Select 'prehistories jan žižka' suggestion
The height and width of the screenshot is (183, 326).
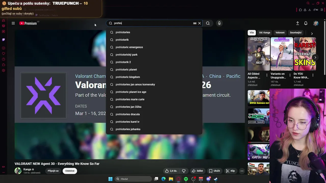click(154, 107)
